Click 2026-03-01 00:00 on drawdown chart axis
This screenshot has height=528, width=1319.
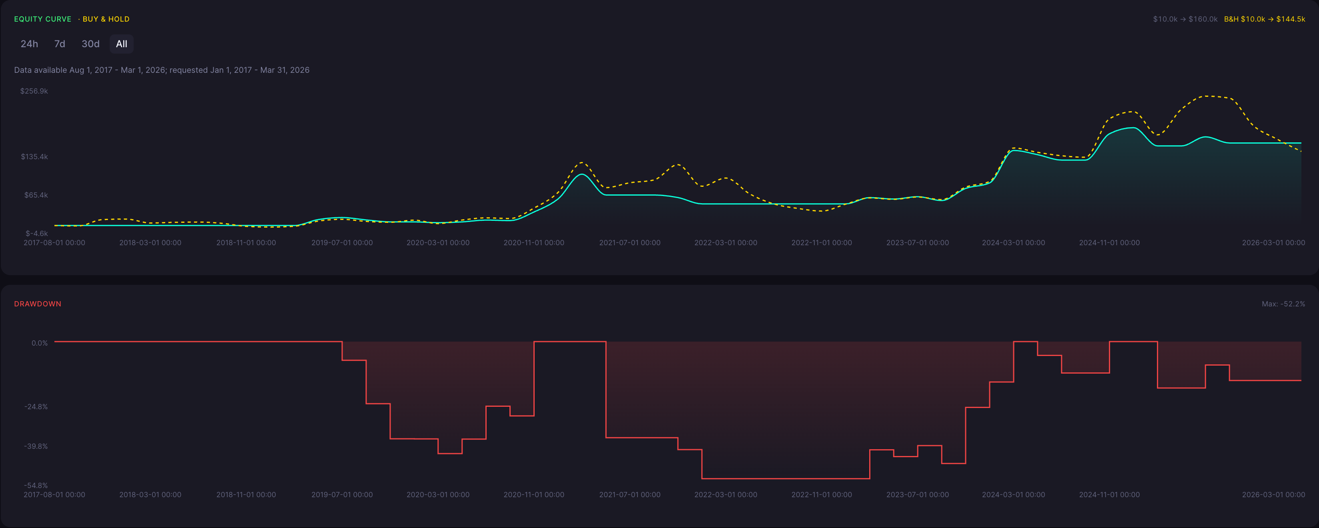click(1273, 495)
